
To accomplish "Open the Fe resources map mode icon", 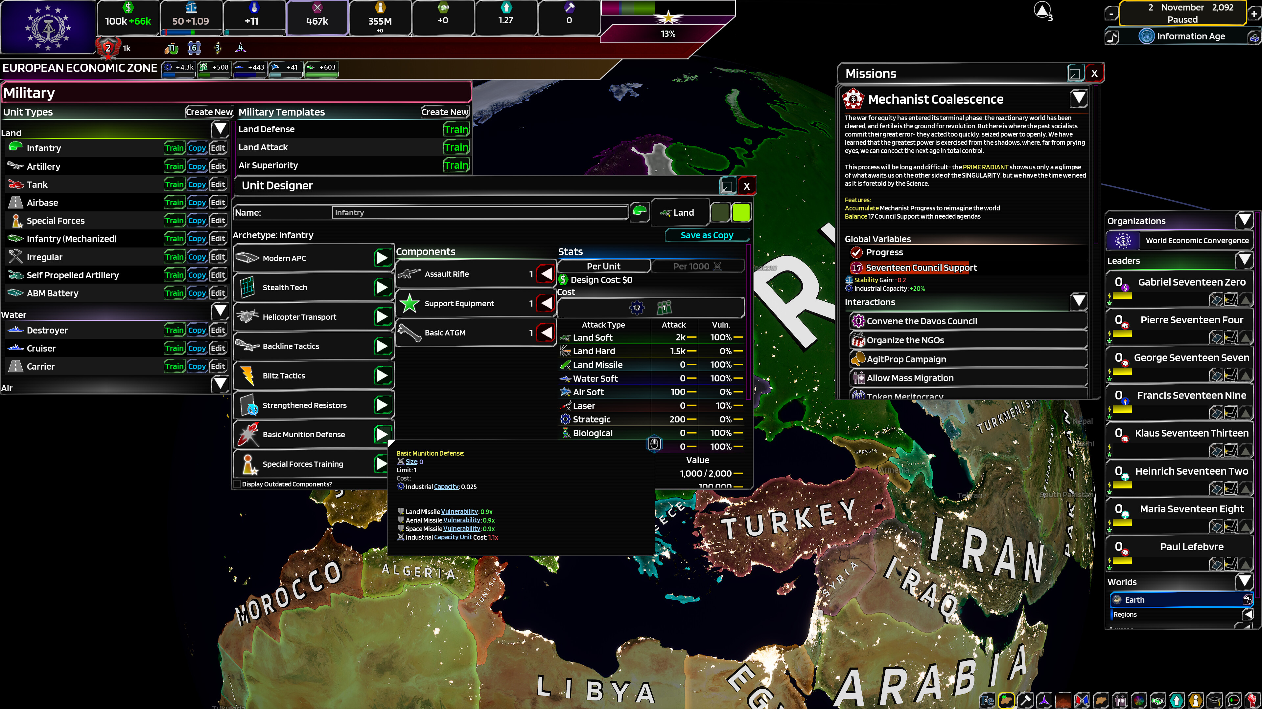I will (x=987, y=701).
